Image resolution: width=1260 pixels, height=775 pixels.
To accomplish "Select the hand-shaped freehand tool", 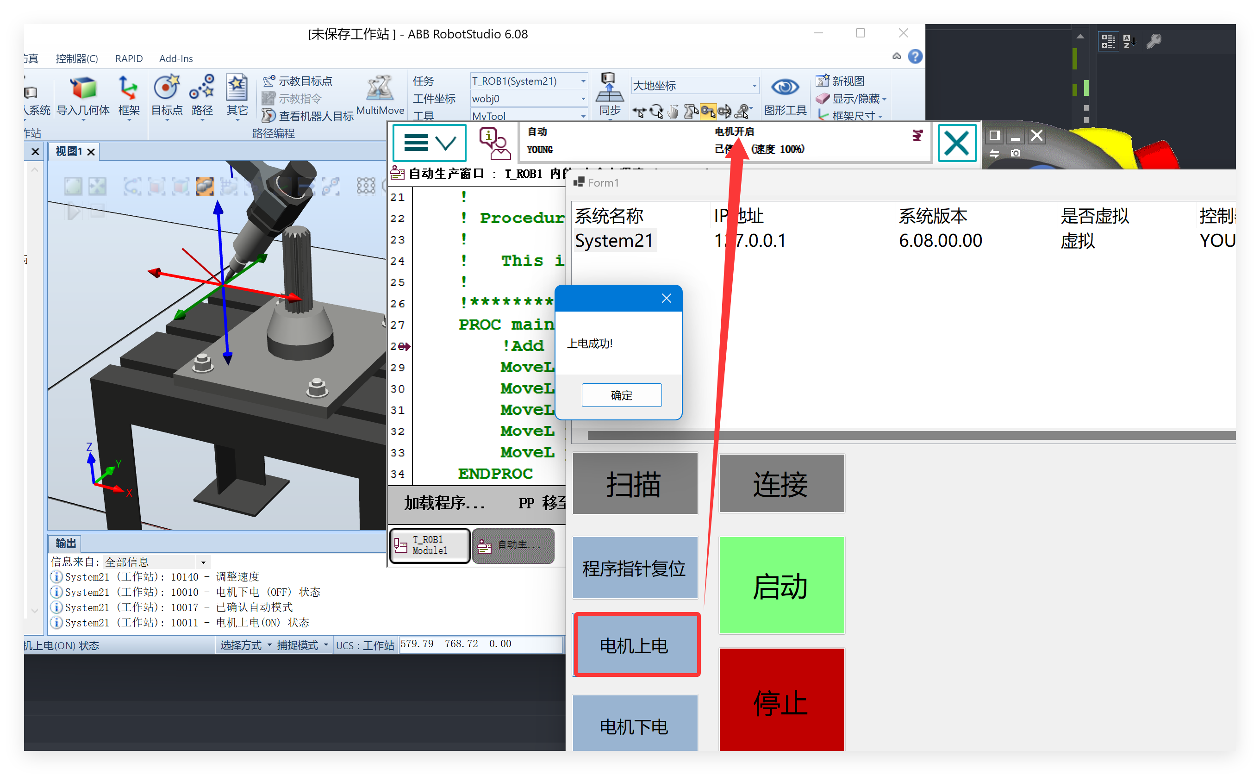I will pyautogui.click(x=674, y=111).
